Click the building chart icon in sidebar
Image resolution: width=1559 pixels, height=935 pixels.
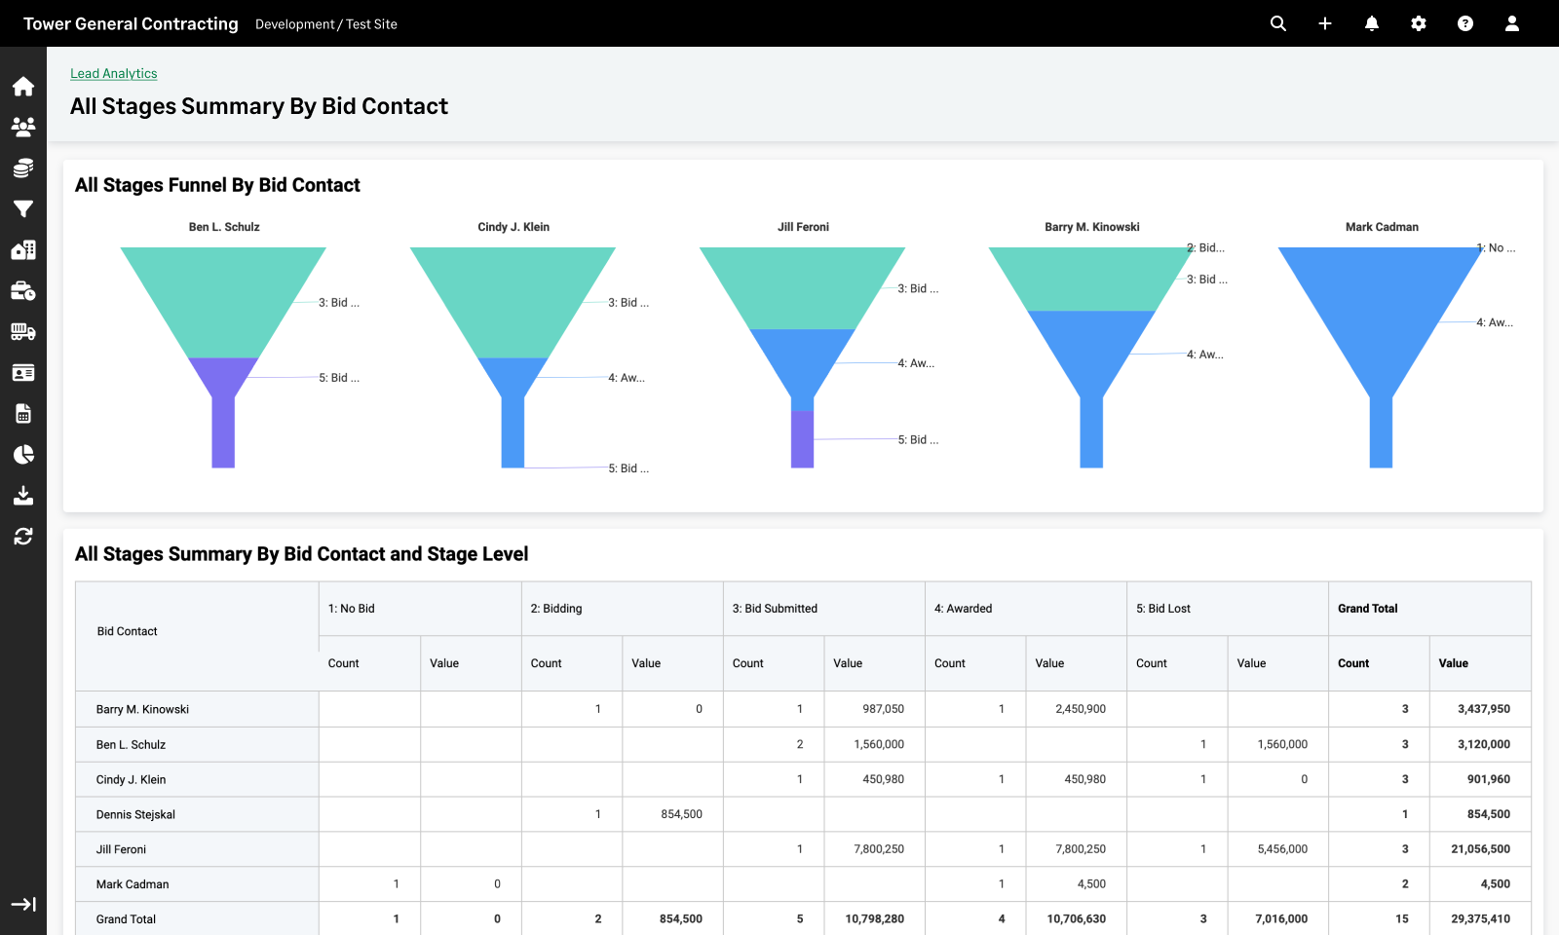(x=22, y=249)
